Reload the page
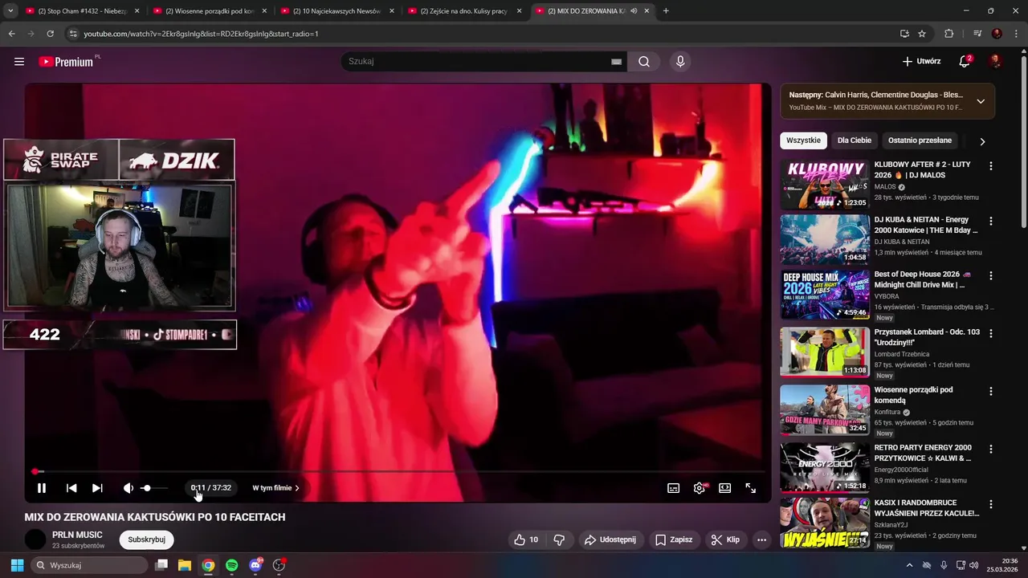This screenshot has width=1028, height=578. [50, 34]
